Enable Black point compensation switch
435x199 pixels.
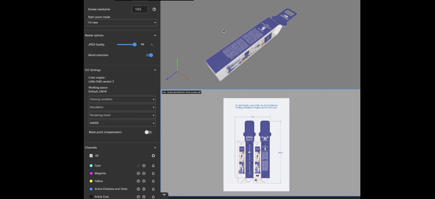pyautogui.click(x=148, y=132)
